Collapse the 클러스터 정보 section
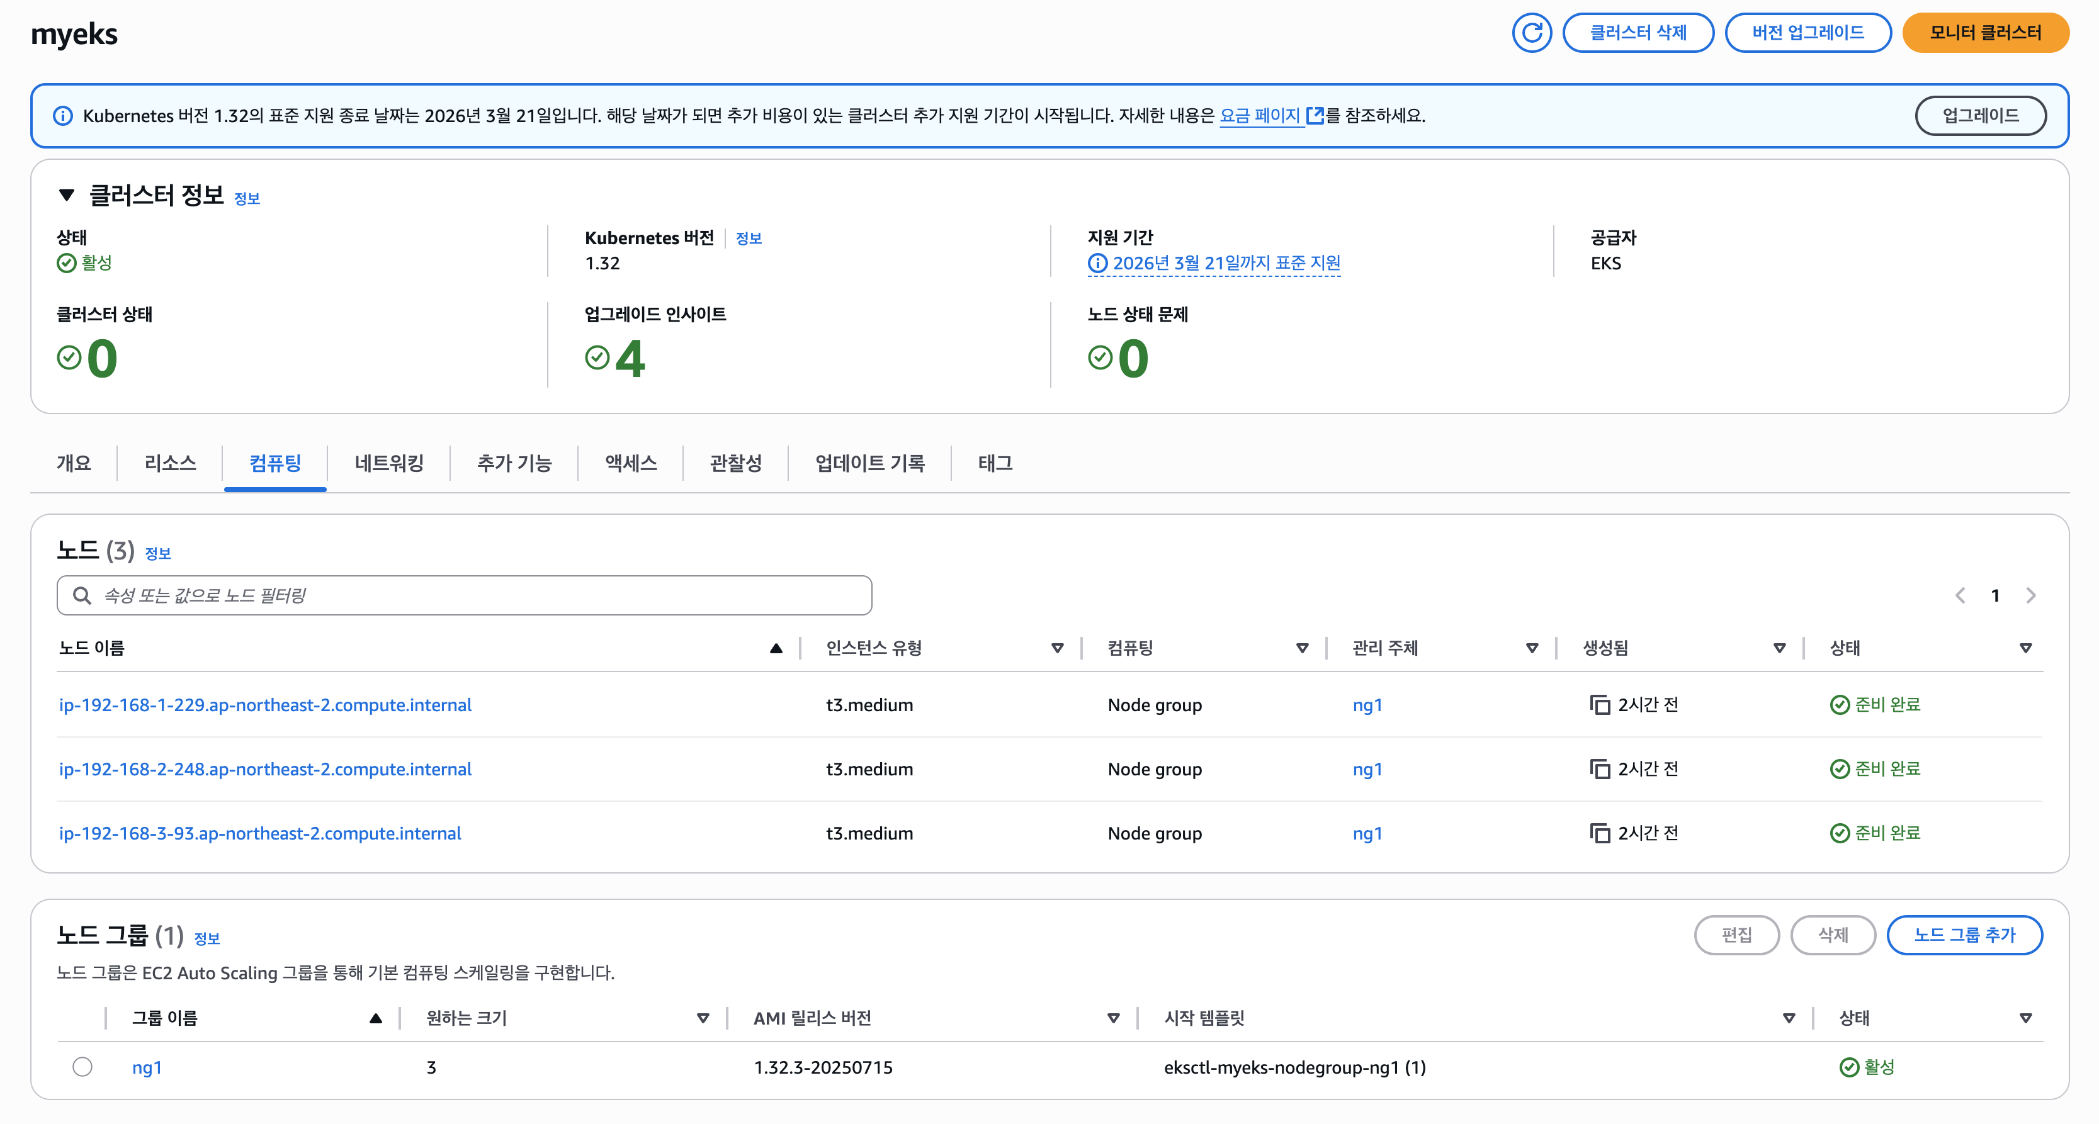2099x1124 pixels. pos(67,194)
